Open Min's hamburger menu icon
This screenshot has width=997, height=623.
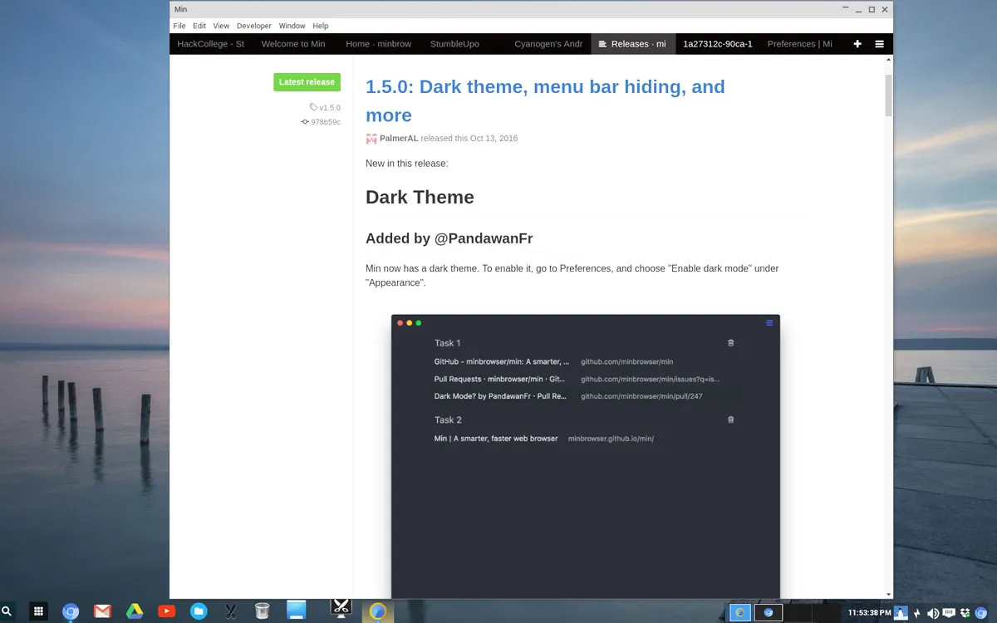(x=879, y=43)
